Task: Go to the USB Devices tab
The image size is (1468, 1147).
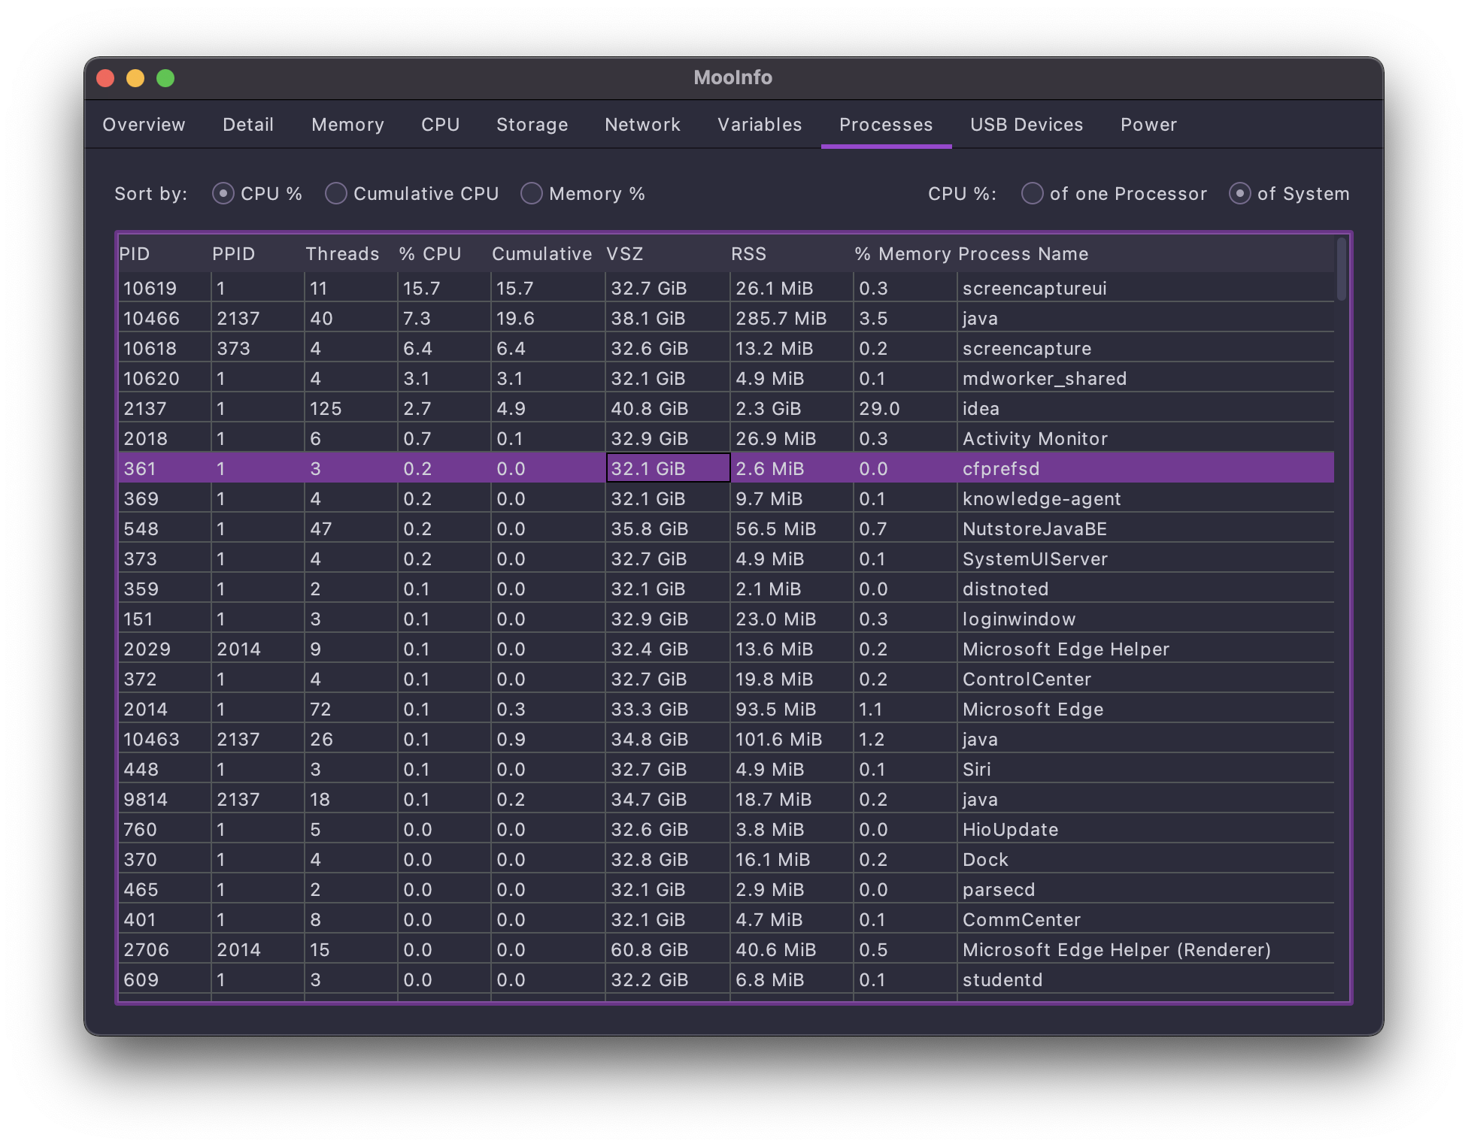Action: (x=1027, y=125)
